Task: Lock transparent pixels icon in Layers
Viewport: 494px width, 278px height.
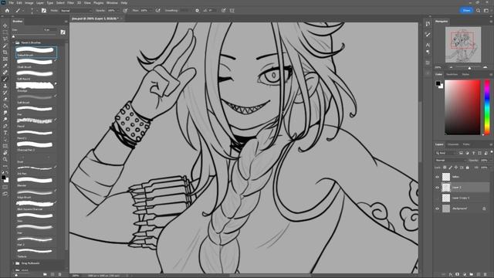Action: [445, 168]
